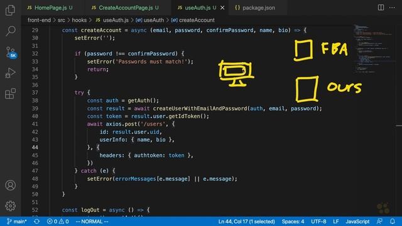Screen dimensions: 402x226
Task: Click line number 44 in gutter
Action: [x=35, y=148]
